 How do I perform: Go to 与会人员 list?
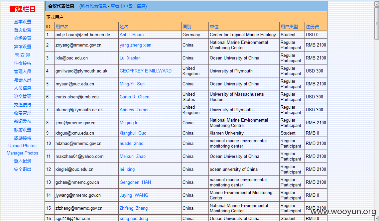click(x=23, y=80)
